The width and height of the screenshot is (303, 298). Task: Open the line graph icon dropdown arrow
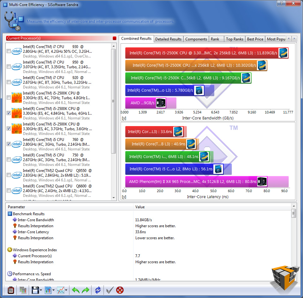point(66,290)
